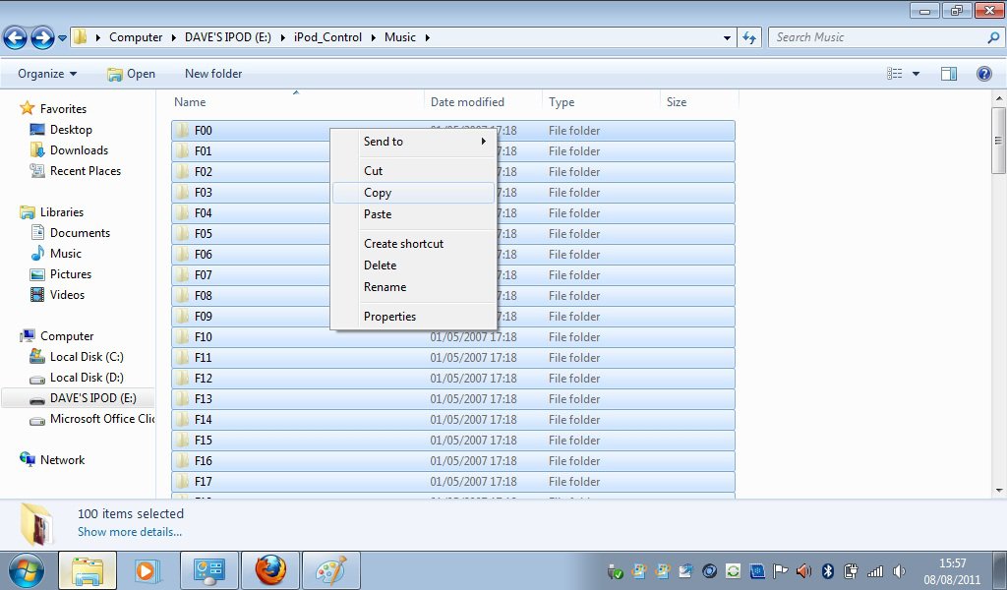Image resolution: width=1007 pixels, height=590 pixels.
Task: Select Local Disk (C:) in the navigation pane
Action: pos(87,357)
